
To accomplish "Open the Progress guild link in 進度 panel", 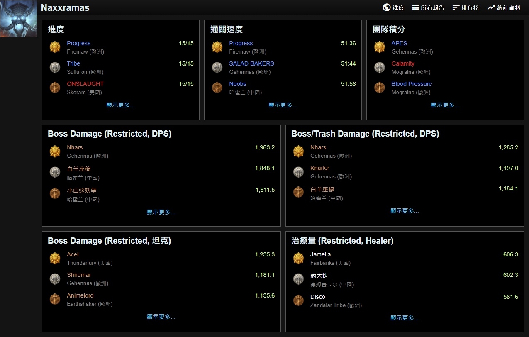I will pos(78,43).
